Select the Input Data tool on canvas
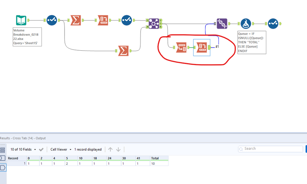307x184 pixels. click(21, 20)
